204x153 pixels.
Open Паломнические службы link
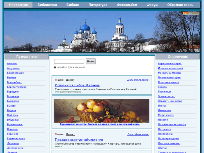tap(172, 124)
